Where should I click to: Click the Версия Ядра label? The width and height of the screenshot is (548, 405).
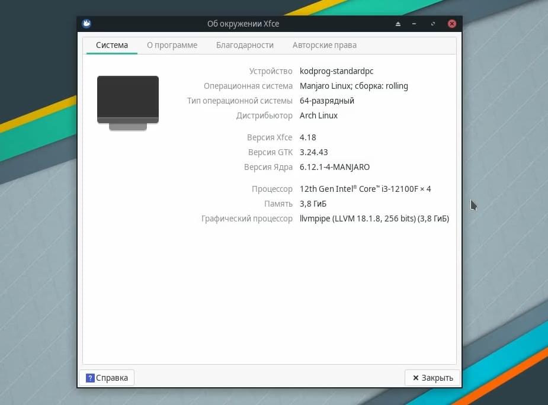268,167
